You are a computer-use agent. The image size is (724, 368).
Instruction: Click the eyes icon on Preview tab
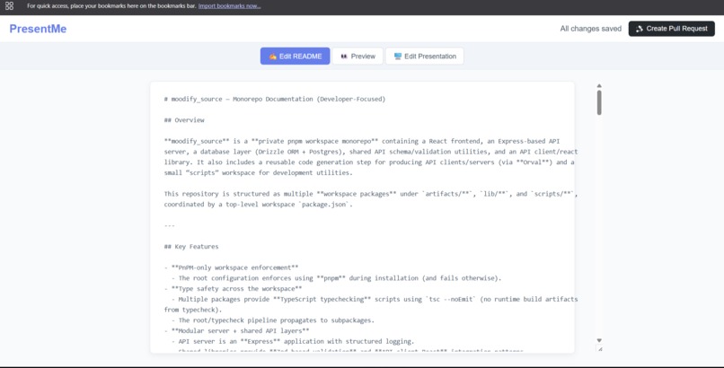[344, 57]
